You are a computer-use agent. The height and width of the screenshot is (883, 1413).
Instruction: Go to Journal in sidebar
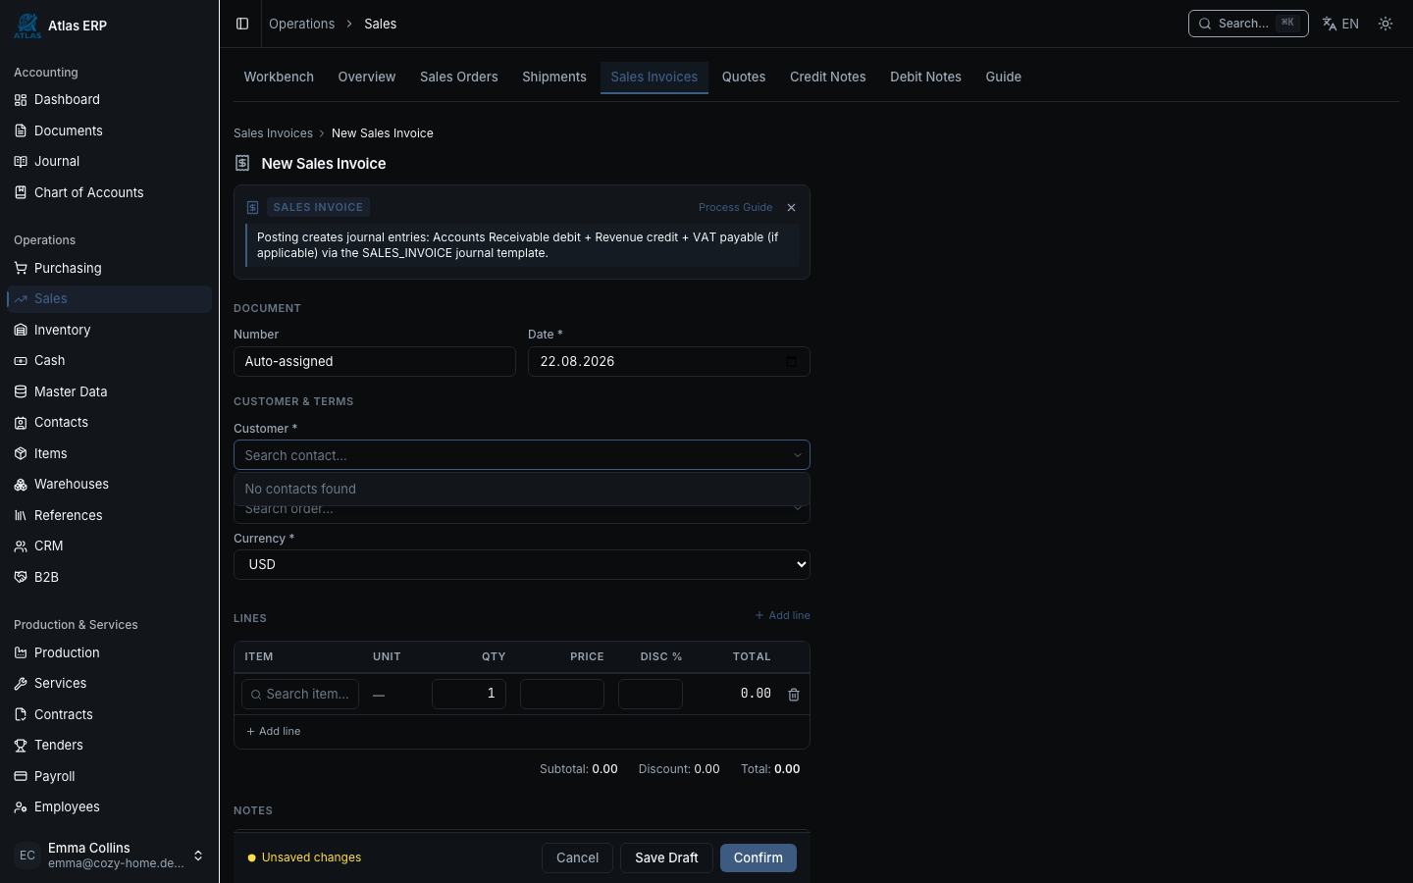coord(109,161)
